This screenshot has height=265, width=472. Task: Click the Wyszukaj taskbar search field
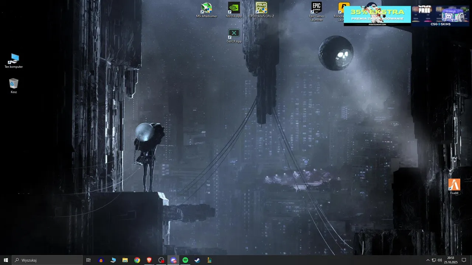pyautogui.click(x=47, y=260)
